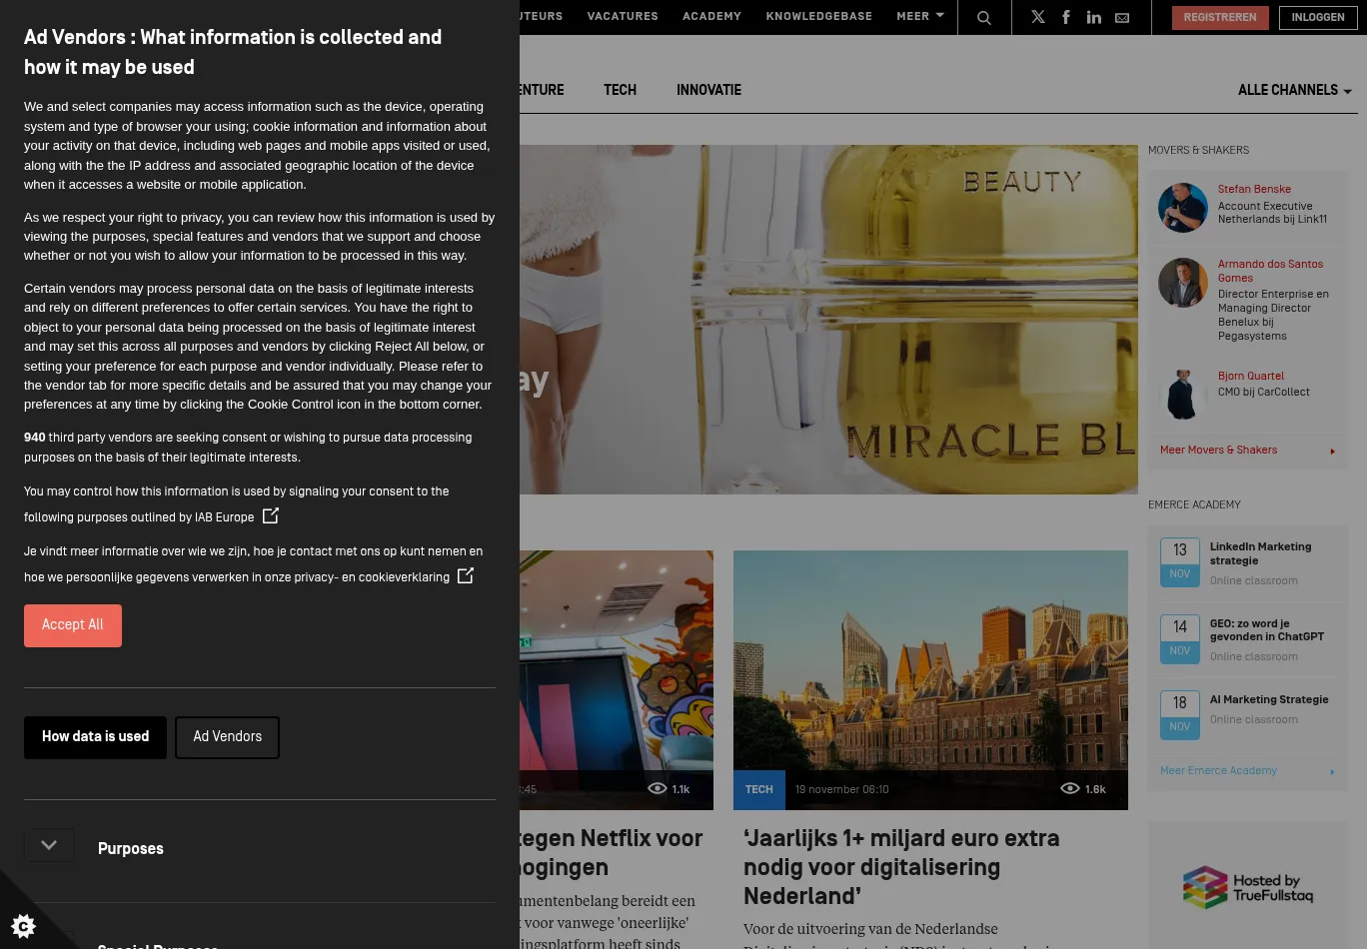1367x949 pixels.
Task: Open IAB Europe external link icon
Action: (x=271, y=516)
